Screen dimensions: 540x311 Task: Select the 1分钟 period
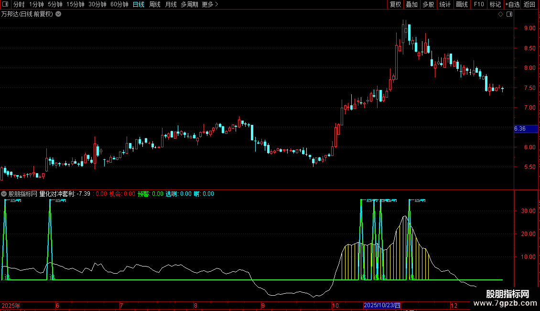(36, 4)
